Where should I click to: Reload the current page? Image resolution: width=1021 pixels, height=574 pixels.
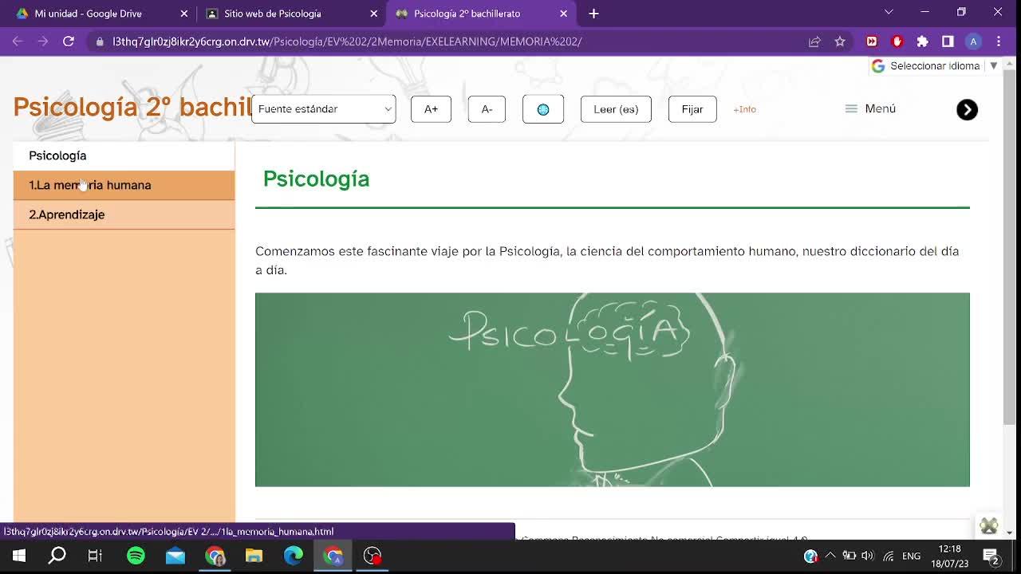(x=69, y=41)
